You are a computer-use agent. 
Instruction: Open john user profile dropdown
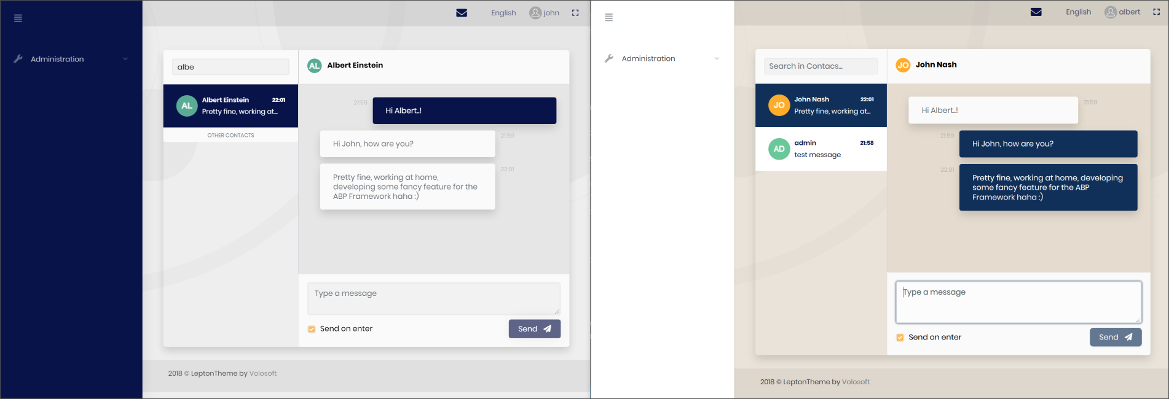[x=545, y=13]
